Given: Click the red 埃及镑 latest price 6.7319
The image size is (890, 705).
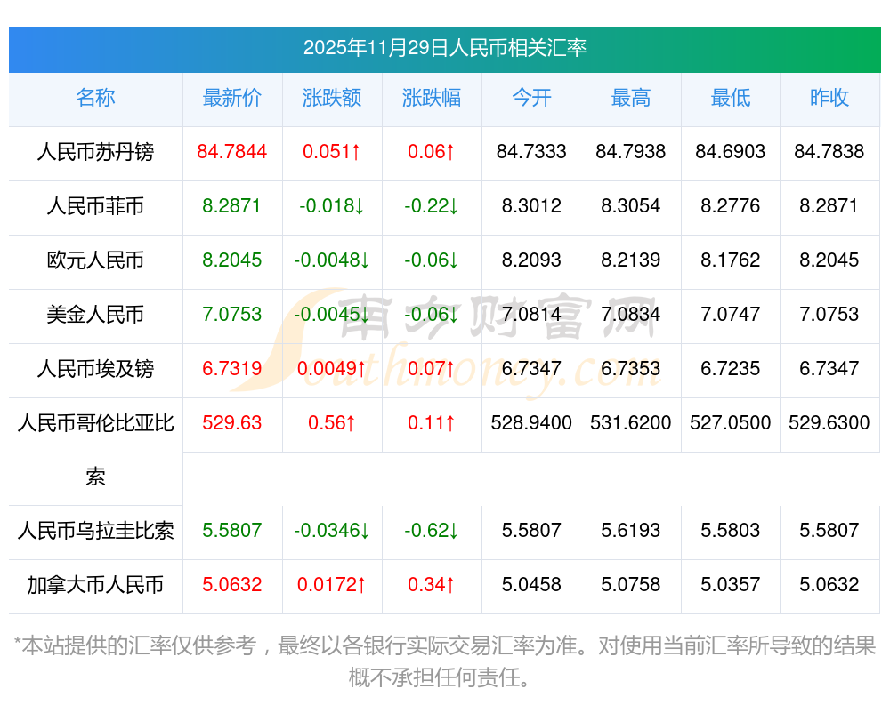Looking at the screenshot, I should coord(232,368).
